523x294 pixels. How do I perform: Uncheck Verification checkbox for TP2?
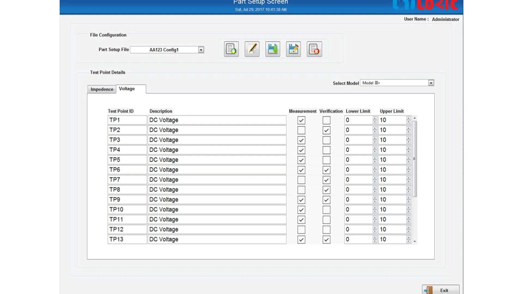326,130
